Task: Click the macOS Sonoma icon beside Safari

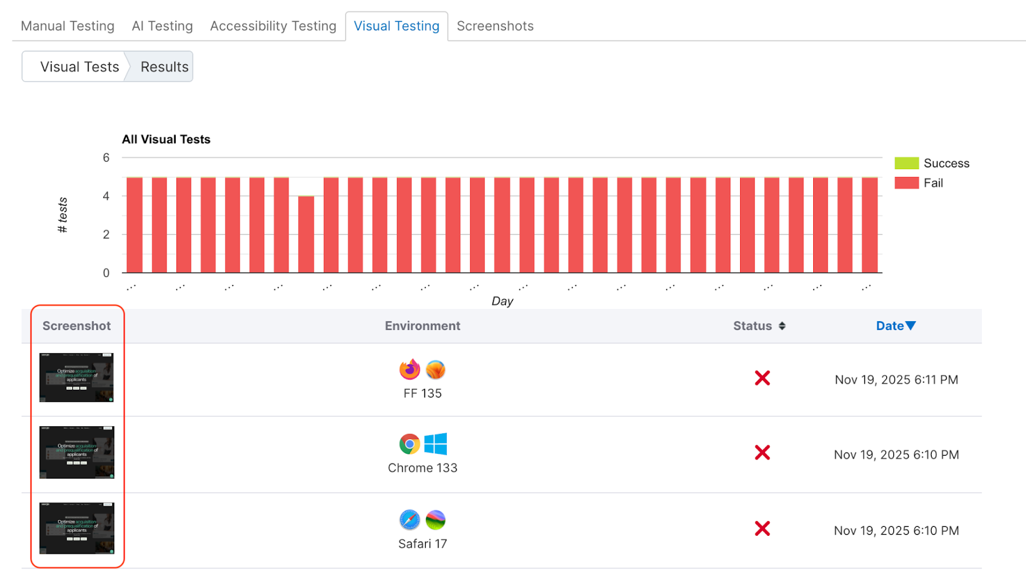Action: click(x=435, y=519)
